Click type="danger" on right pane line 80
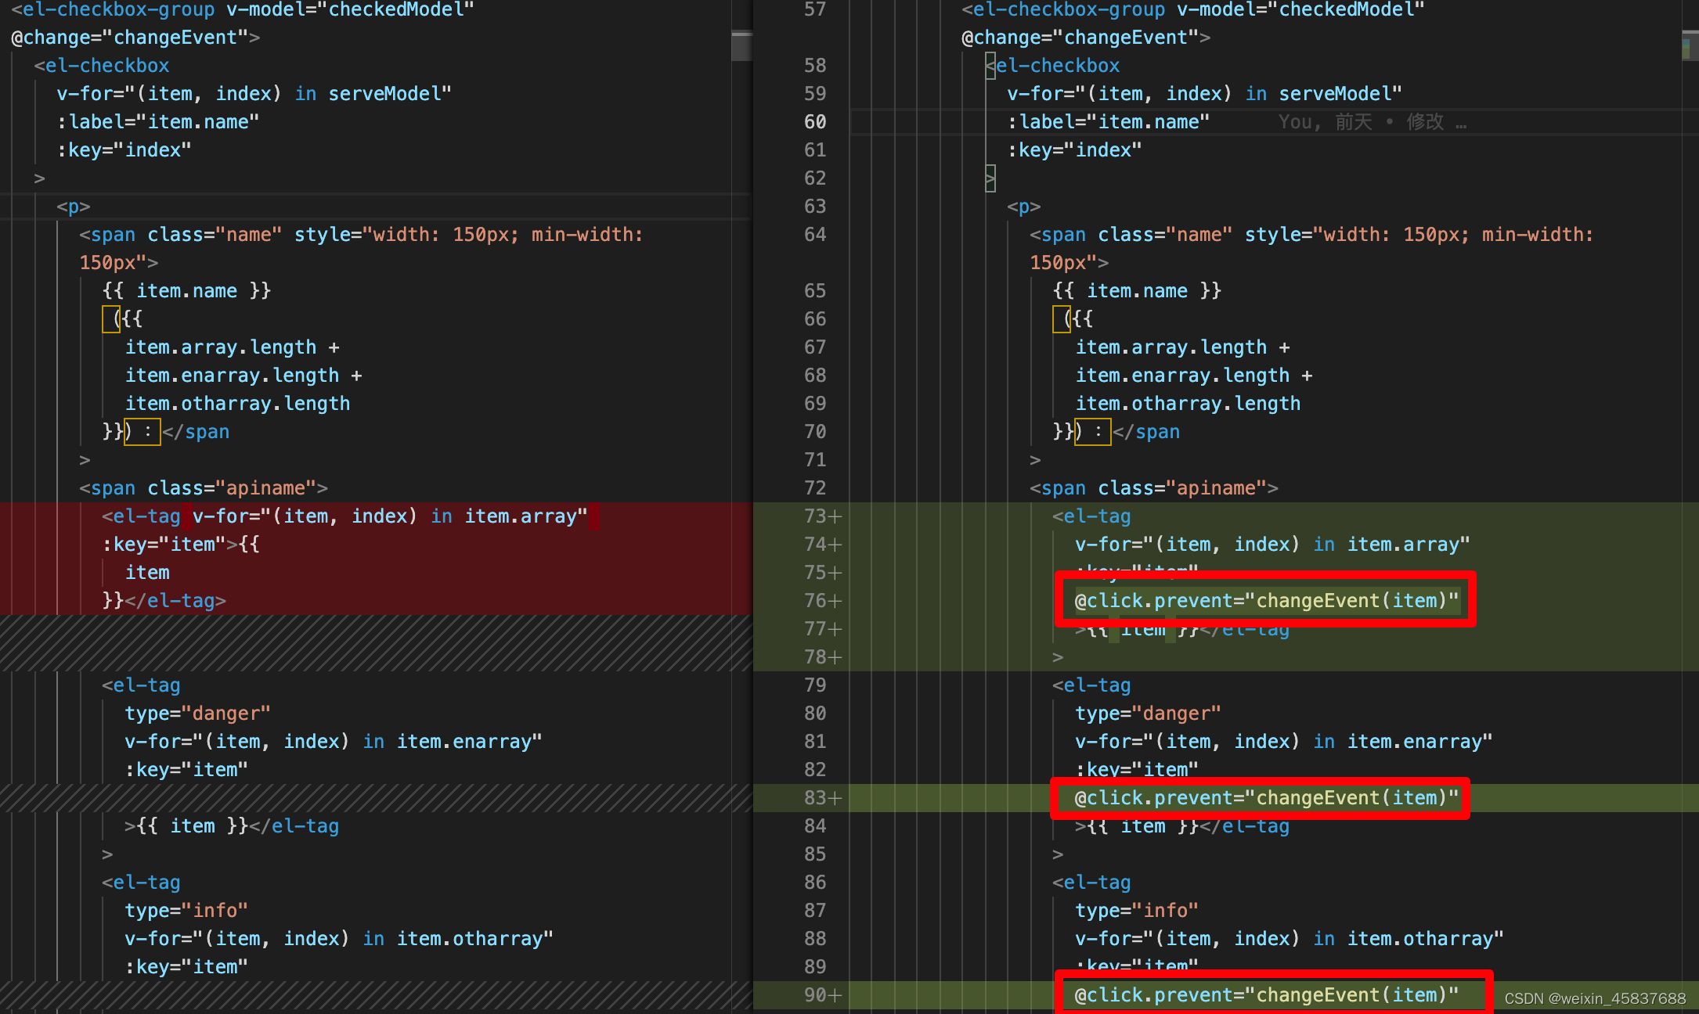This screenshot has height=1014, width=1699. click(x=1148, y=714)
